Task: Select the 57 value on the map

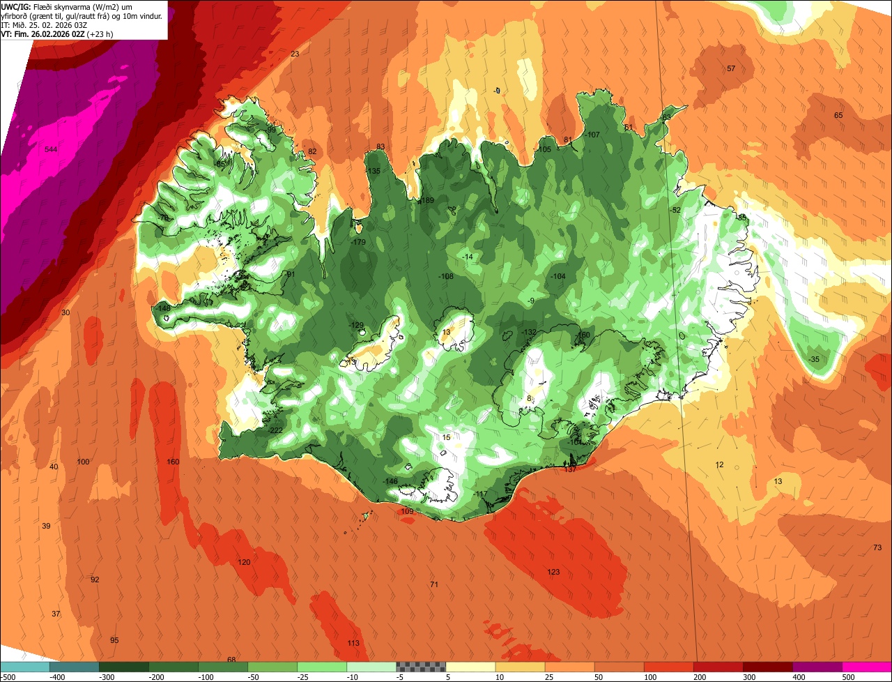Action: [731, 68]
